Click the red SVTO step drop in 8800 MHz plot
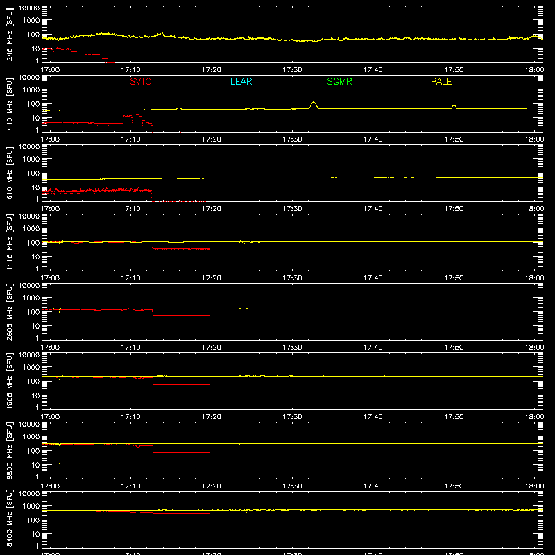Screen dimensions: 555x555 coord(153,449)
